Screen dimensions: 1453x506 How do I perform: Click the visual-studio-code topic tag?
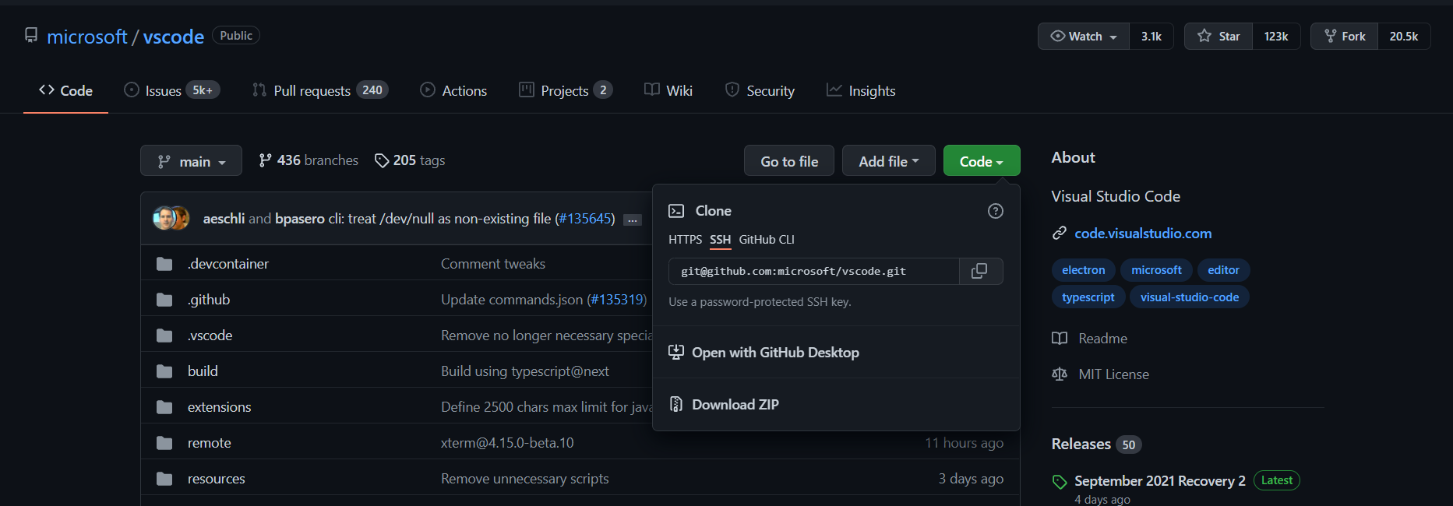(x=1189, y=297)
